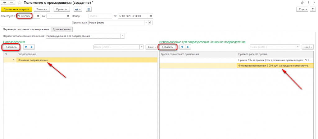The image size is (318, 139).
Task: Click the 'Правило расчета премий' column header
Action: [x=275, y=54]
